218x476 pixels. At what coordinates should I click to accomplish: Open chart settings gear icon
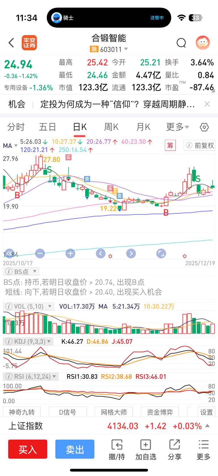[x=204, y=127]
